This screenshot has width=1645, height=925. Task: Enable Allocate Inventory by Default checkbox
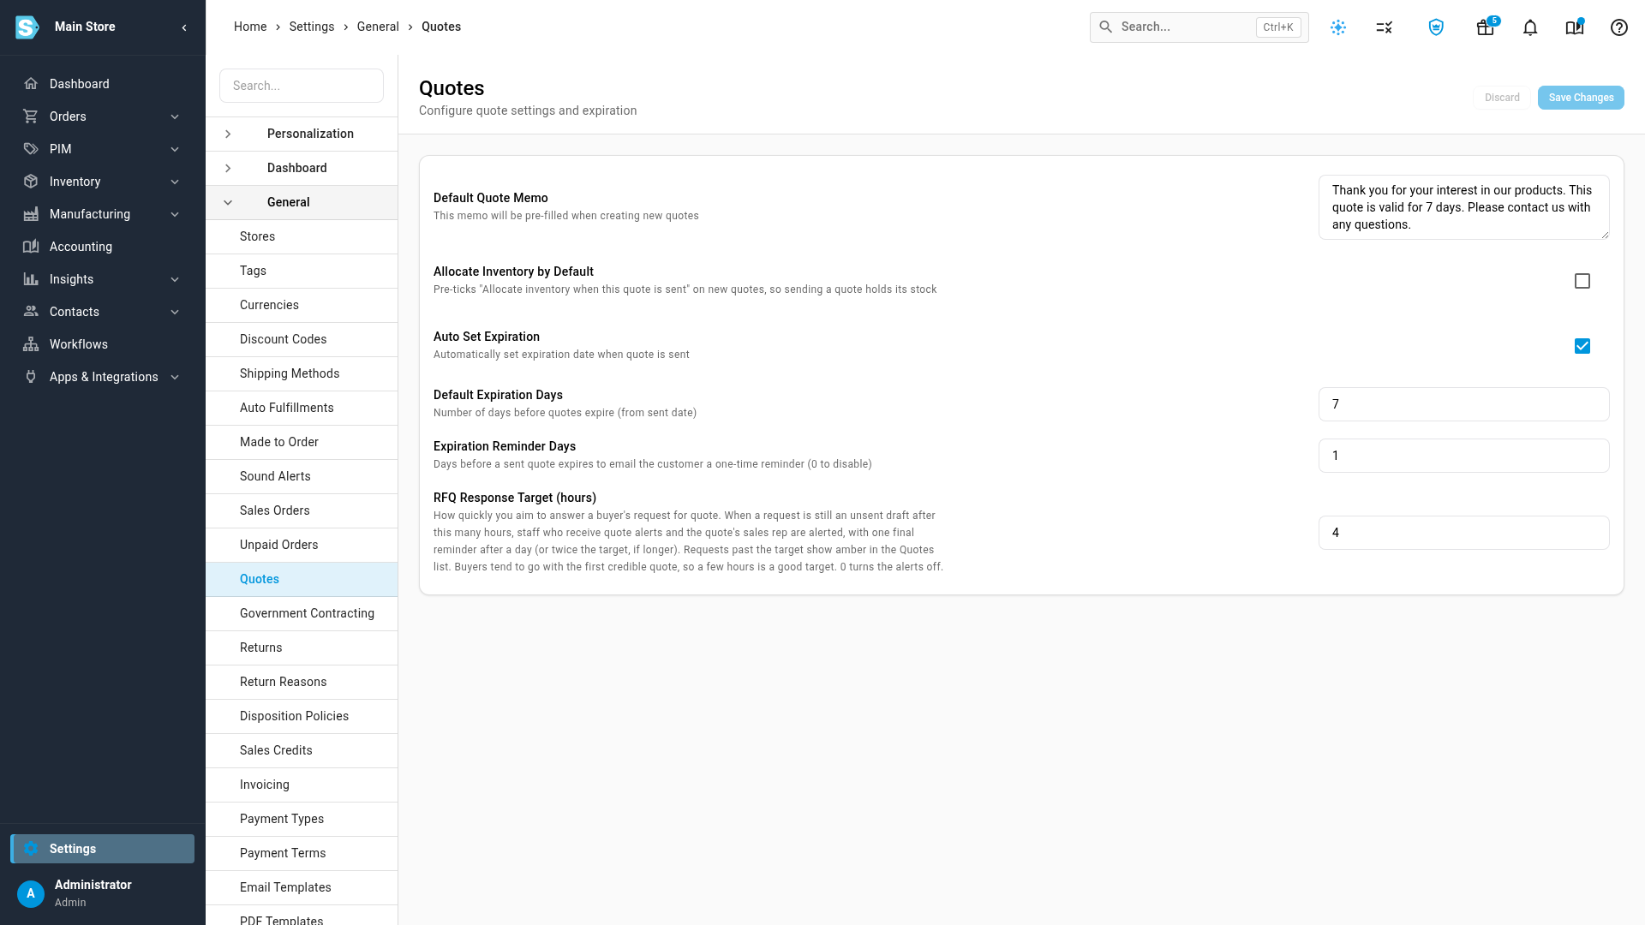tap(1582, 281)
